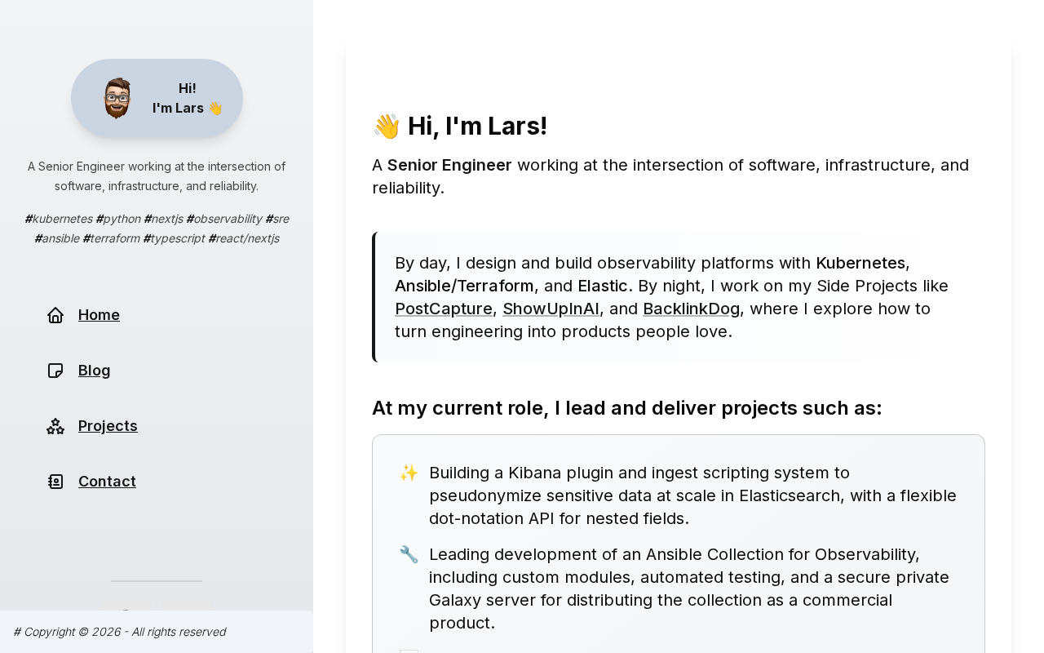Go to the Blog section

[94, 371]
